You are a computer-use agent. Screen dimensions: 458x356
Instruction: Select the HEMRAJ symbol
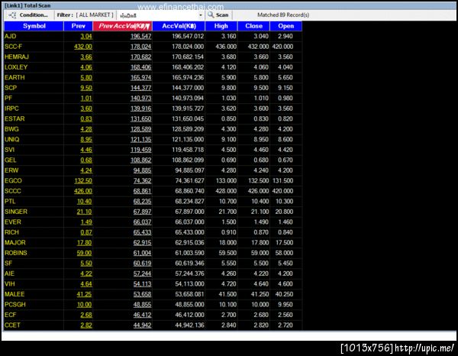click(x=17, y=57)
